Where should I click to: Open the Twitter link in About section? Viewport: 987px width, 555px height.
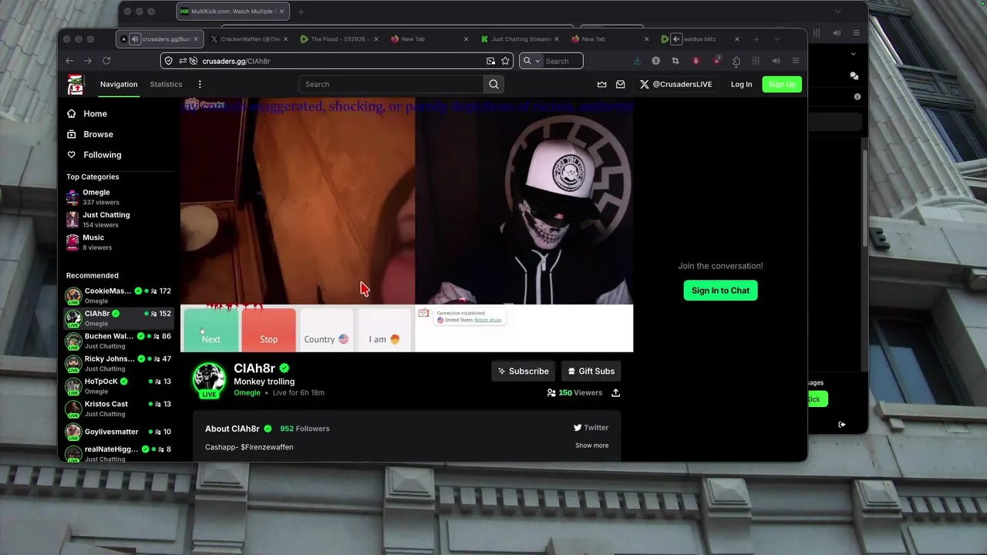591,427
